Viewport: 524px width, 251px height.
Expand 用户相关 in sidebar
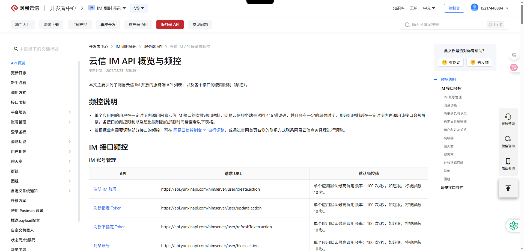[70, 152]
